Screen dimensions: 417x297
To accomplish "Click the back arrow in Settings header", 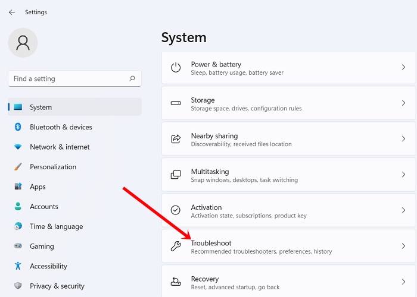I will [x=12, y=12].
